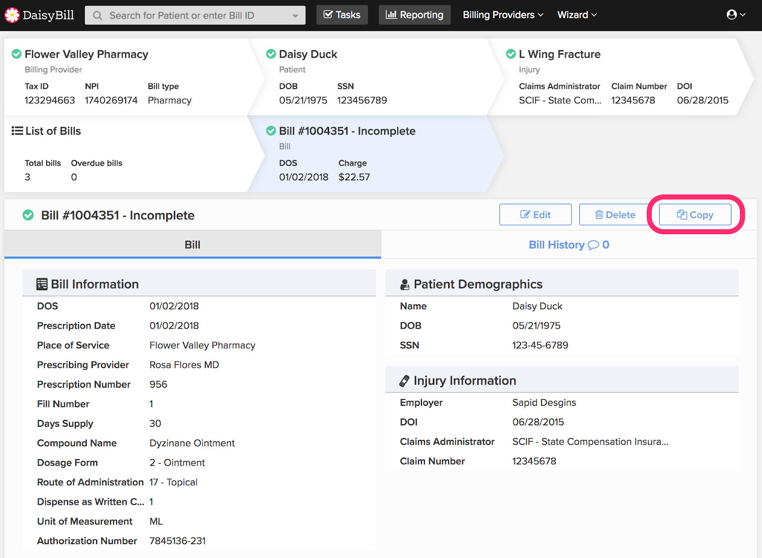Click checkmark beside Bill #1004351 breadcrumb card

point(271,131)
